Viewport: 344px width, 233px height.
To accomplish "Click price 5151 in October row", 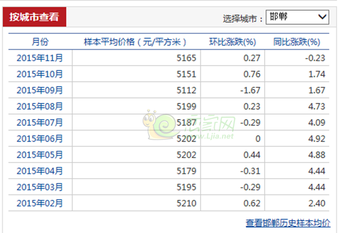I will [x=186, y=74].
